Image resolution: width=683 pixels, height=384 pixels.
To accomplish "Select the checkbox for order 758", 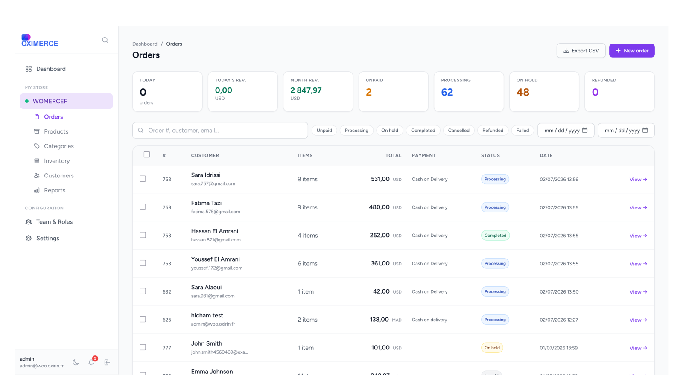I will (143, 235).
